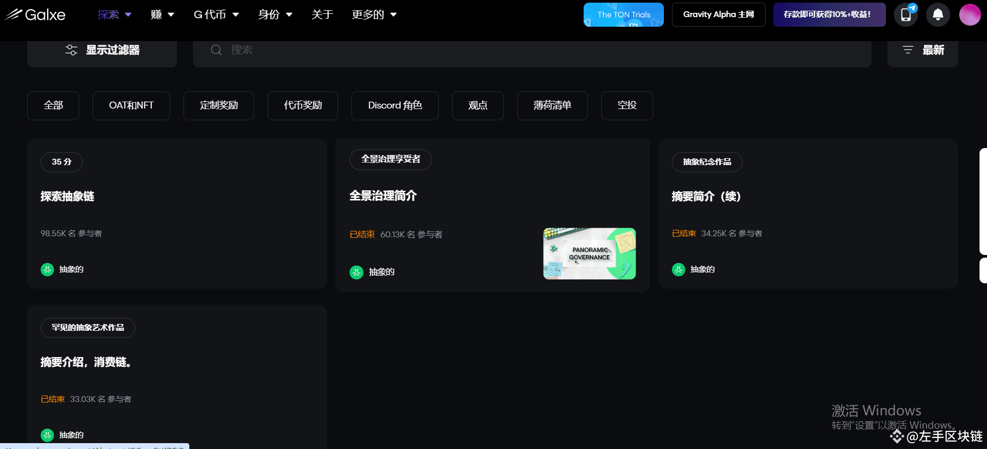This screenshot has width=987, height=449.
Task: Select the Discord 角色 filter tab
Action: [395, 105]
